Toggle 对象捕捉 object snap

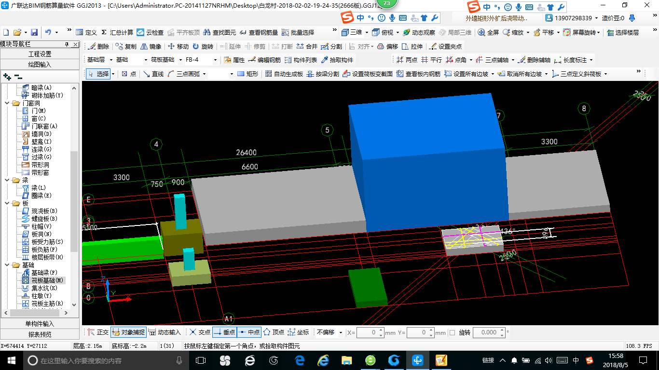128,332
